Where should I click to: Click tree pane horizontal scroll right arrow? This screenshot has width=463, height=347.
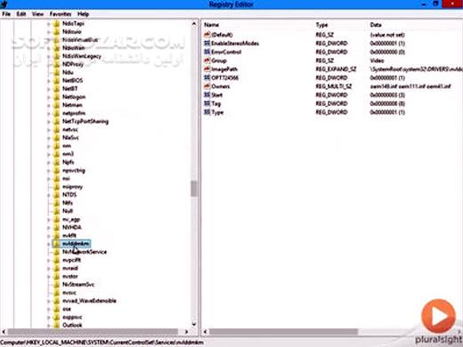[x=186, y=332]
